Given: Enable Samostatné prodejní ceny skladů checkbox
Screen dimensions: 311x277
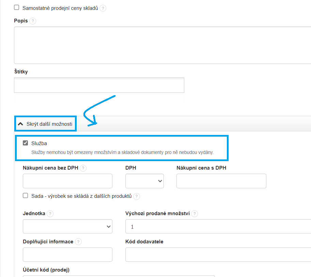Looking at the screenshot, I should (x=17, y=7).
